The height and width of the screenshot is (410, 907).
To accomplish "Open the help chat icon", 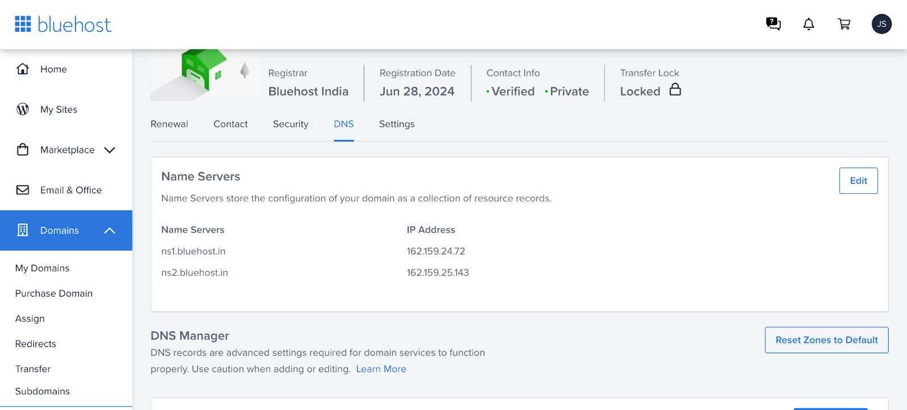I will pyautogui.click(x=773, y=24).
